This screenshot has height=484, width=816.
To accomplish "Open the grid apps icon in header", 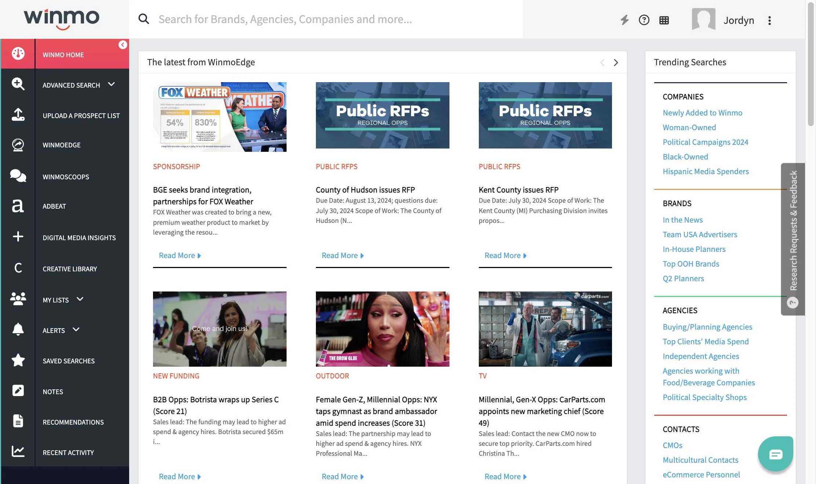I will click(x=664, y=20).
